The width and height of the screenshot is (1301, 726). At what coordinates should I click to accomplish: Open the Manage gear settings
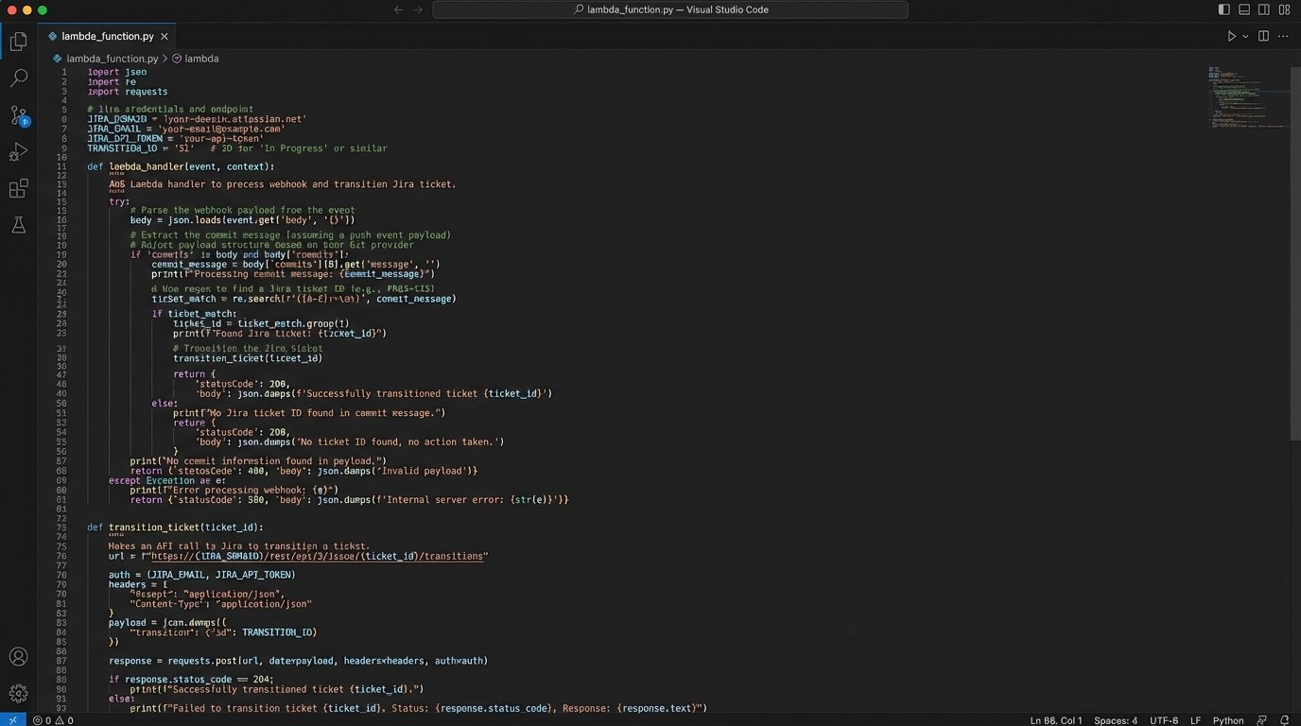pos(18,693)
